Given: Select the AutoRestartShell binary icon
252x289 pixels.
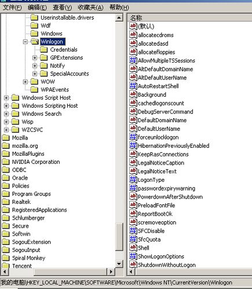Looking at the screenshot, I should tap(133, 86).
